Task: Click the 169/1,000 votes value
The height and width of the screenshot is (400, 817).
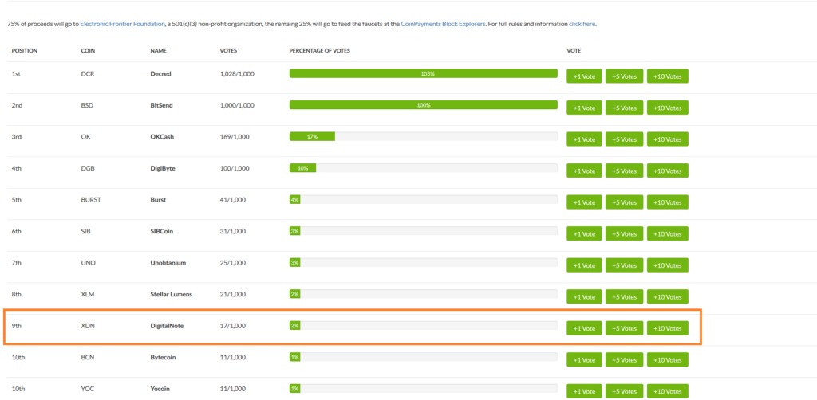Action: click(x=235, y=137)
